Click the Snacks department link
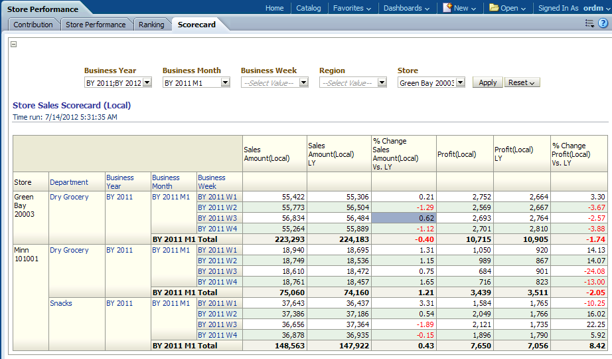612x359 pixels. click(x=61, y=303)
